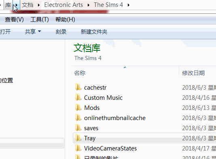216x159 pixels.
Task: Click the Mods date 2018/6/13
Action: point(196,108)
